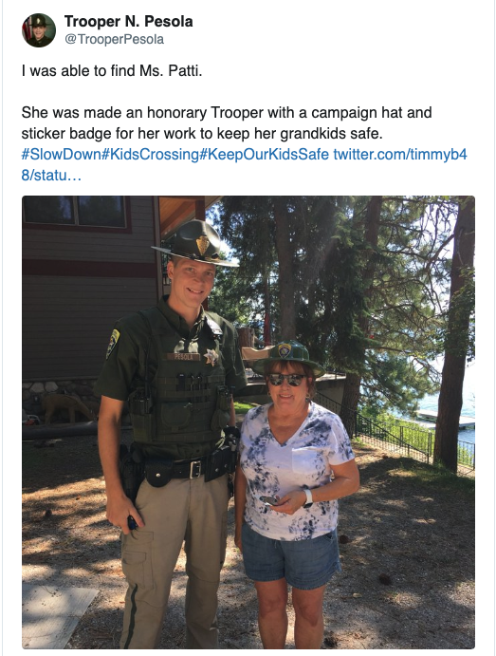Open the #KidsCrossing hashtag
This screenshot has height=656, width=496.
(151, 155)
